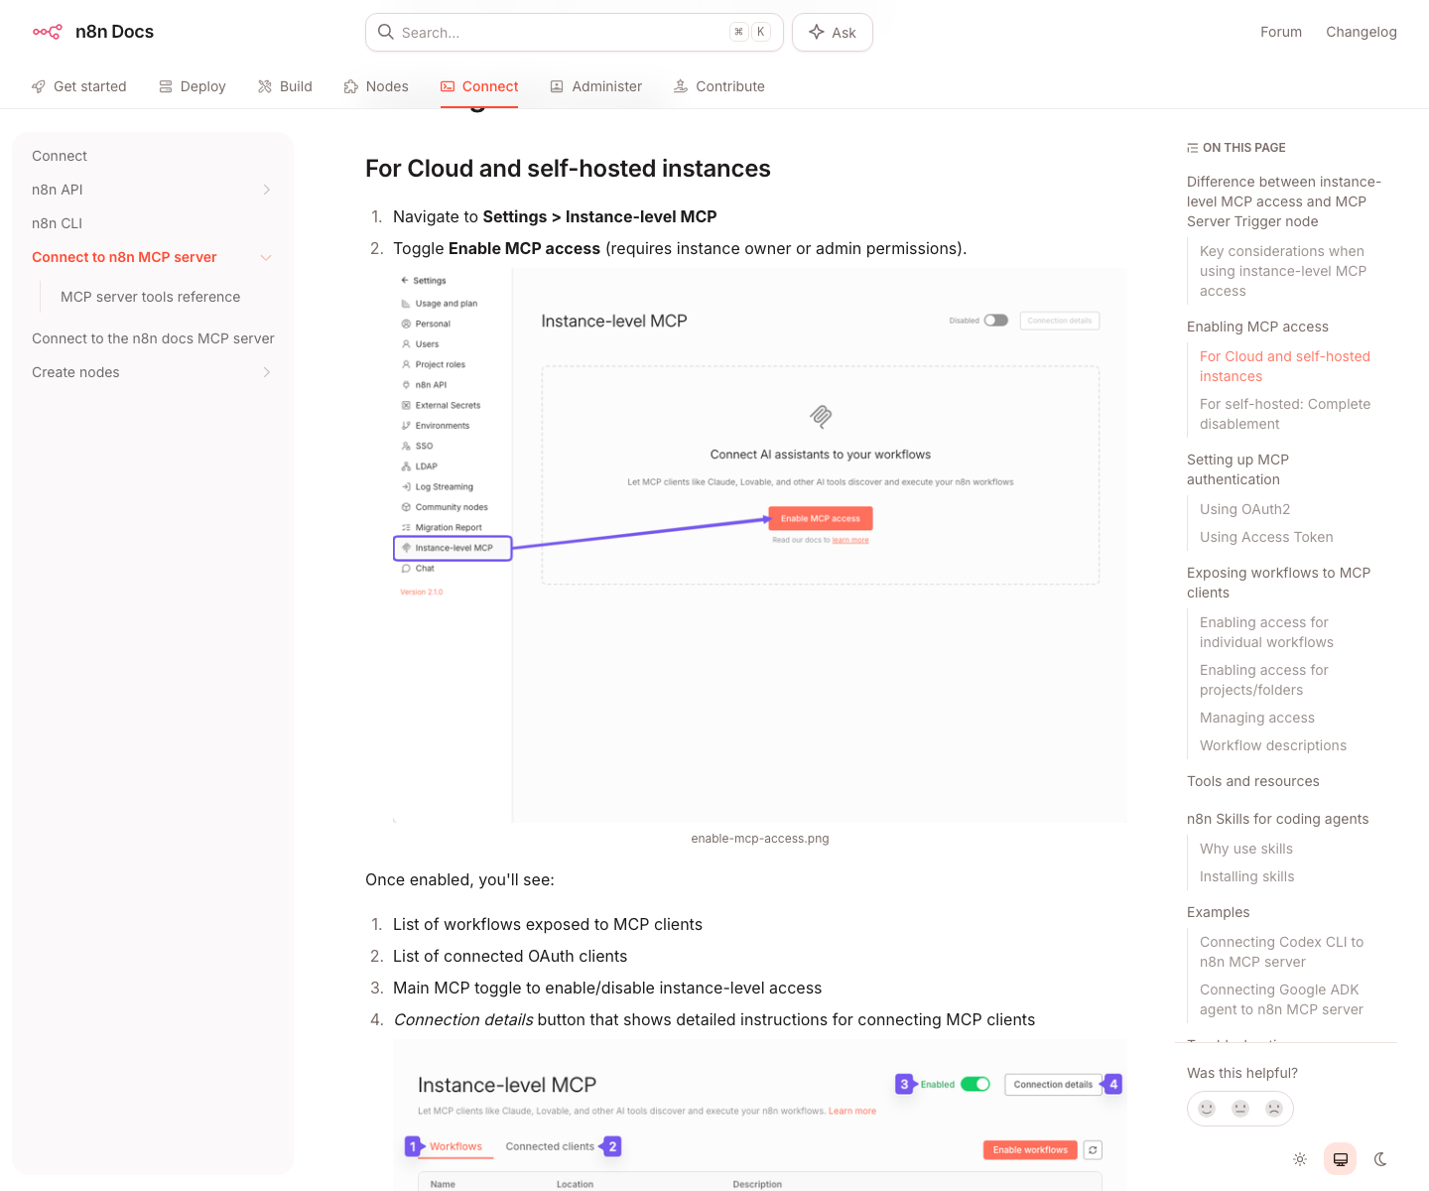
Task: Jump to Using Access Token section
Action: click(1266, 537)
